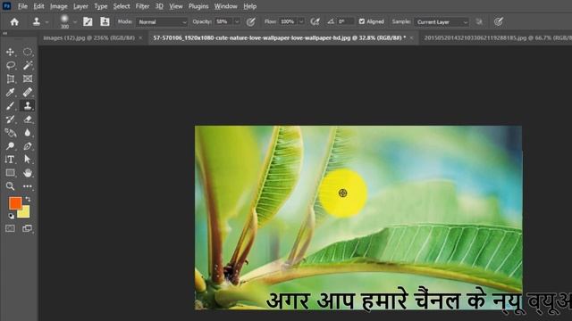Toggle the Brush Settings panel
Image resolution: width=572 pixels, height=321 pixels.
point(88,21)
